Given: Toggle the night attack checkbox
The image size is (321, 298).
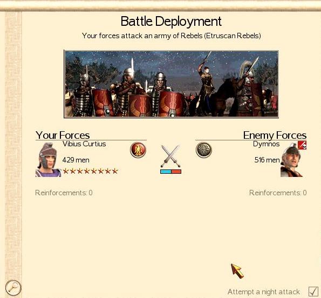Looking at the screenshot, I should (x=313, y=291).
